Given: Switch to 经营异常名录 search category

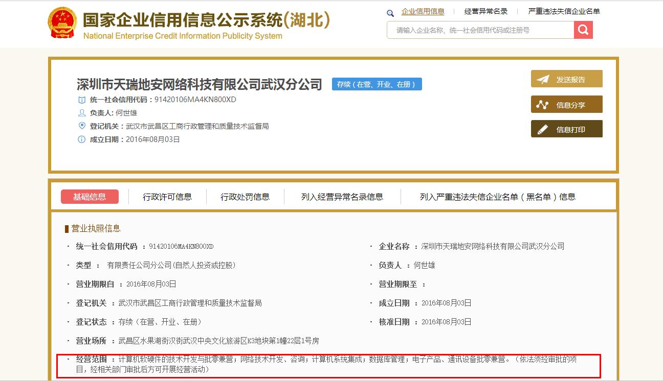Looking at the screenshot, I should tap(486, 11).
